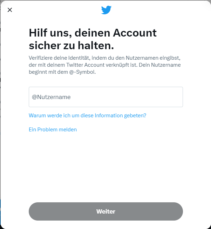Click empty white area above Weiter button
This screenshot has width=211, height=229.
click(x=106, y=168)
